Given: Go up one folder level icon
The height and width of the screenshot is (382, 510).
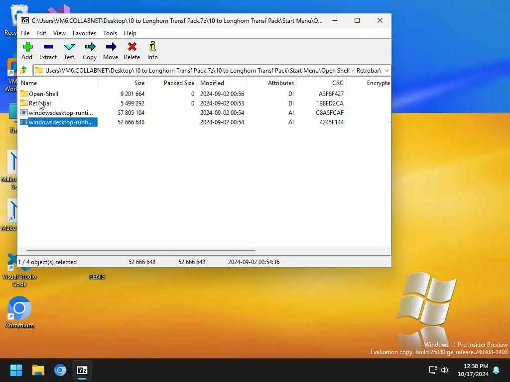Looking at the screenshot, I should pyautogui.click(x=23, y=70).
